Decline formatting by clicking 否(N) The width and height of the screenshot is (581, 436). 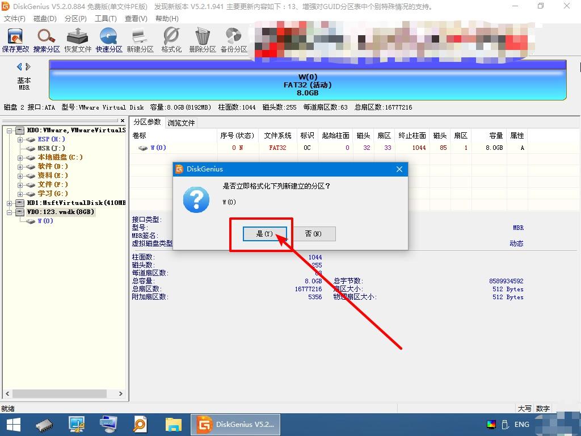click(314, 233)
